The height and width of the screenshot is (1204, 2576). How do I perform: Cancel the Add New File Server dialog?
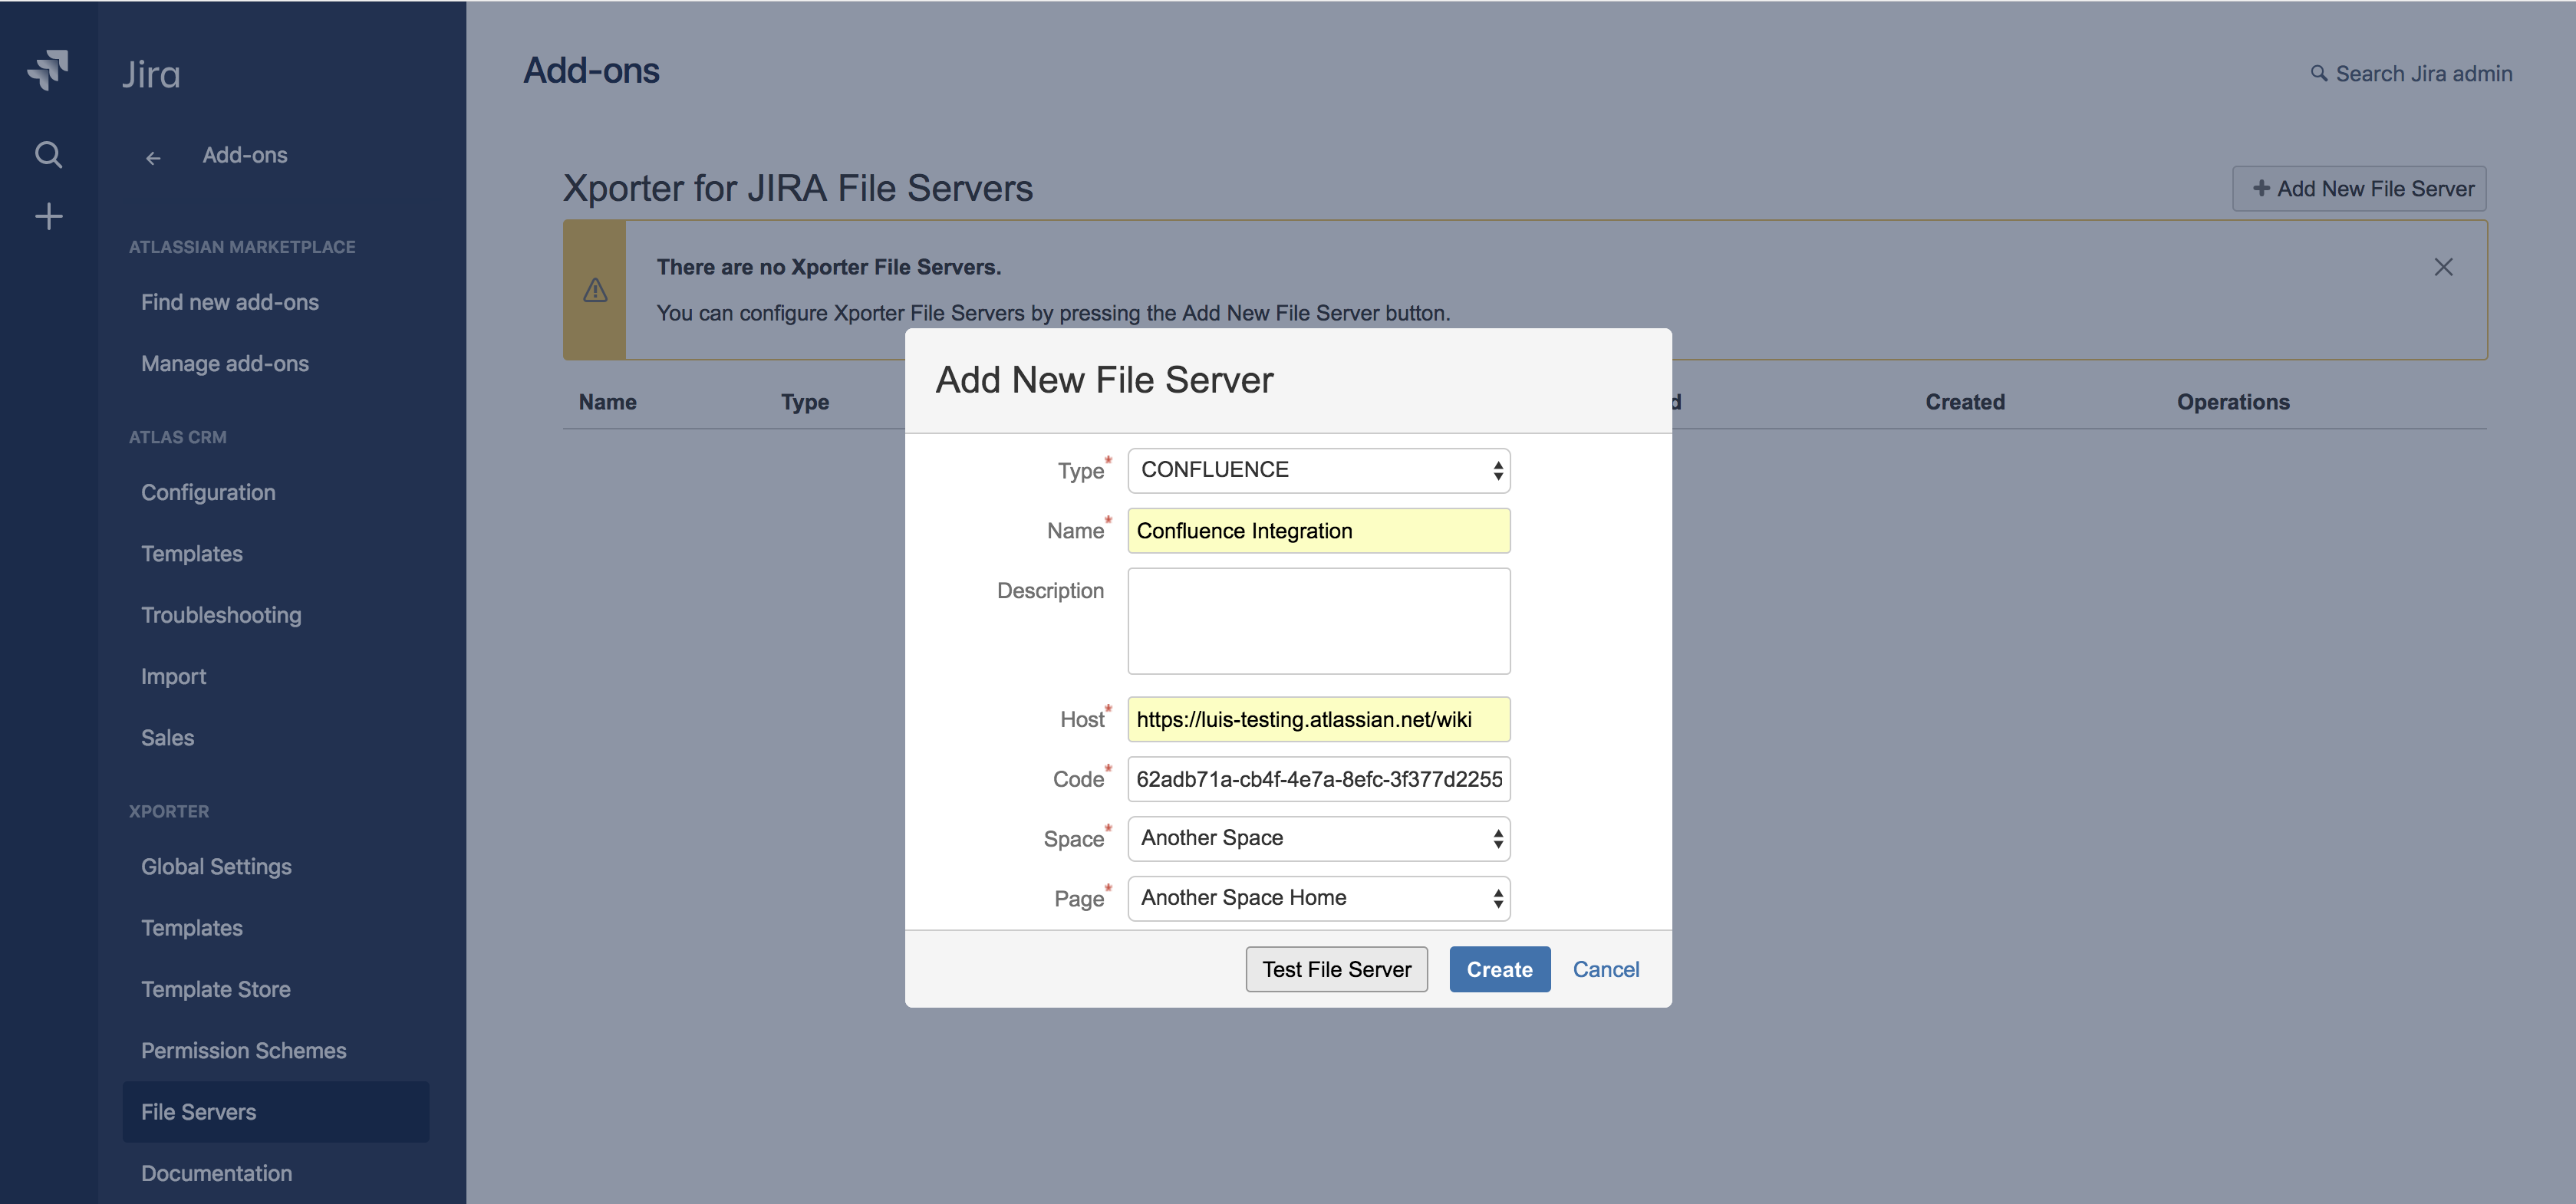tap(1605, 969)
